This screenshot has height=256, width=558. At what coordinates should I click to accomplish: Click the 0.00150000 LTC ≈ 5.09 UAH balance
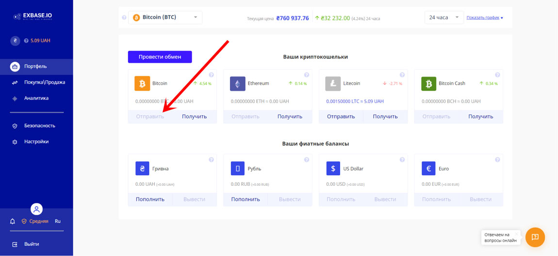click(x=355, y=101)
